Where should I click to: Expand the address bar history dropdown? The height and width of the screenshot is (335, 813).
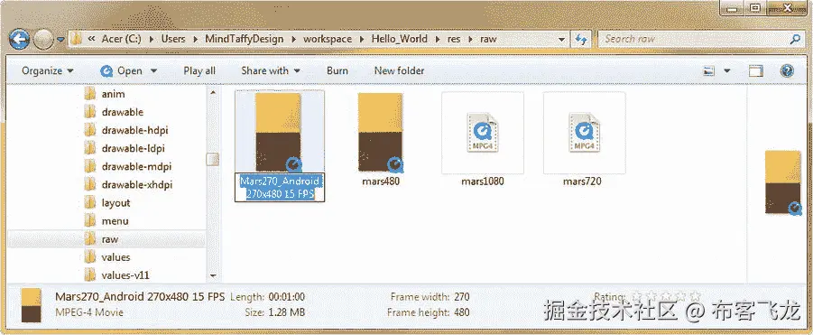tap(562, 40)
